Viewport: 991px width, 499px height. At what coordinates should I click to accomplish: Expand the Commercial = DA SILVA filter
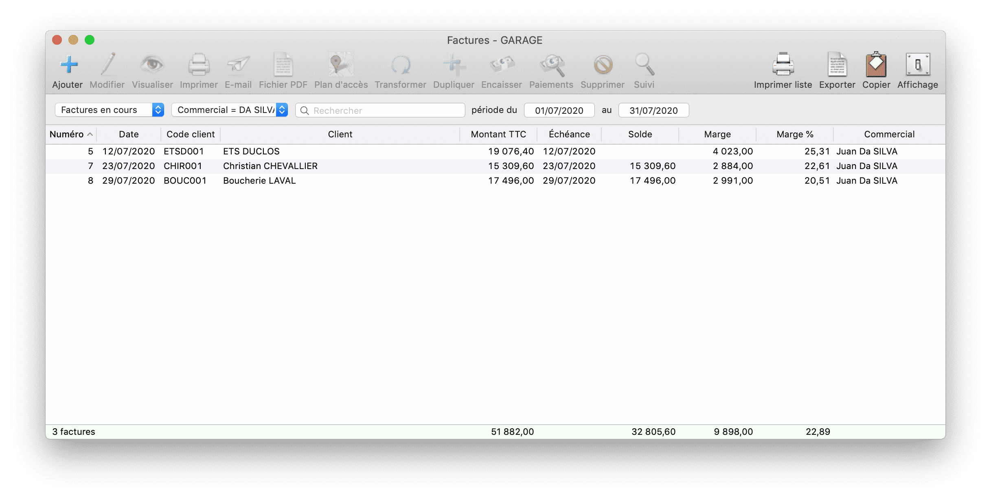click(230, 110)
